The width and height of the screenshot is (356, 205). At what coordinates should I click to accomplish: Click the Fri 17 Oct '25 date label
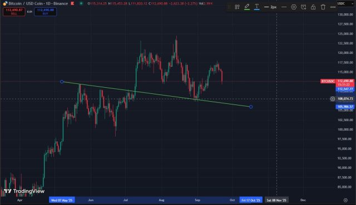[251, 200]
